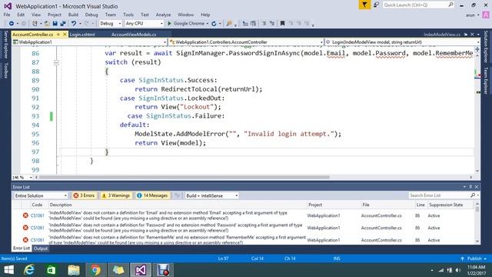Switch to the AccountViewModels.cs tab
The height and width of the screenshot is (277, 492).
[x=134, y=35]
